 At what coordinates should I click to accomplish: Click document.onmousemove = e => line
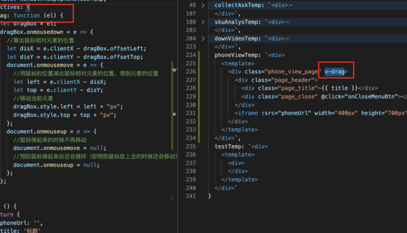[55, 65]
